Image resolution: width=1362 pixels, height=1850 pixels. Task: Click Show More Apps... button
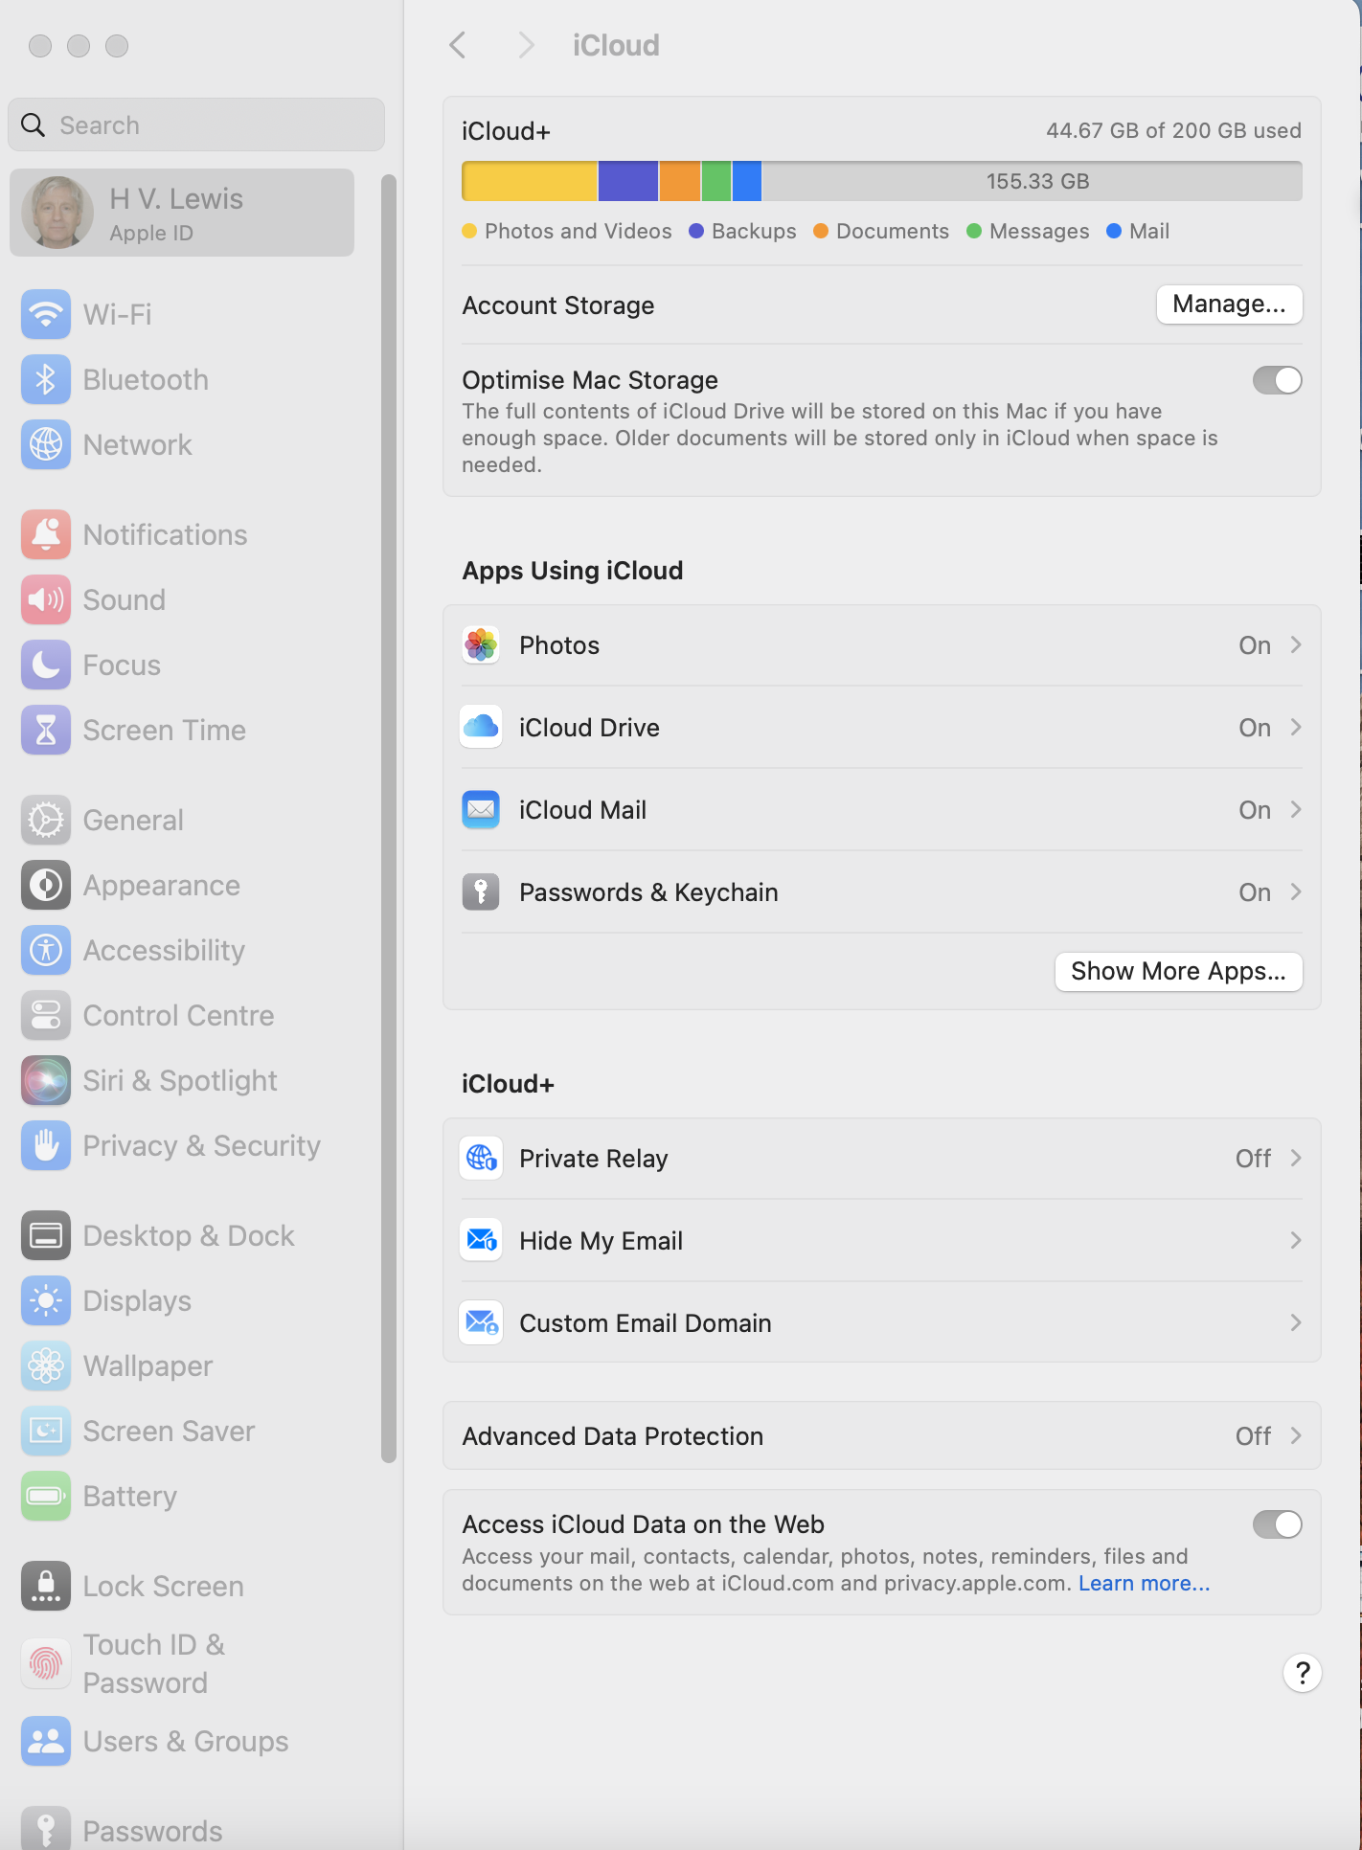pyautogui.click(x=1178, y=972)
